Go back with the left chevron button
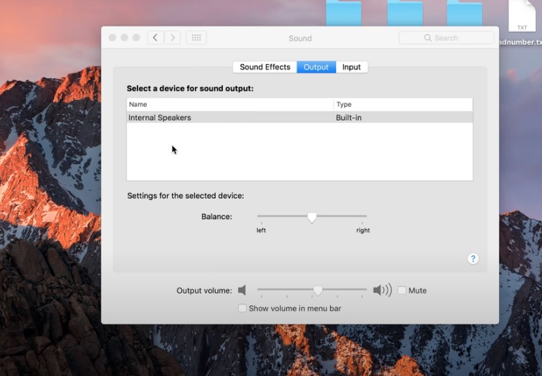 coord(156,38)
